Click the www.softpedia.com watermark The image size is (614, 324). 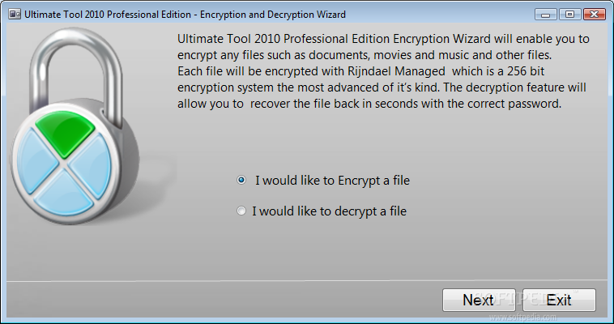pos(522,317)
